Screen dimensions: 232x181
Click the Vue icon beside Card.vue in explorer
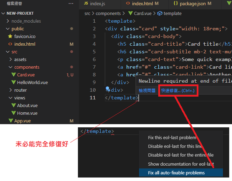14,75
